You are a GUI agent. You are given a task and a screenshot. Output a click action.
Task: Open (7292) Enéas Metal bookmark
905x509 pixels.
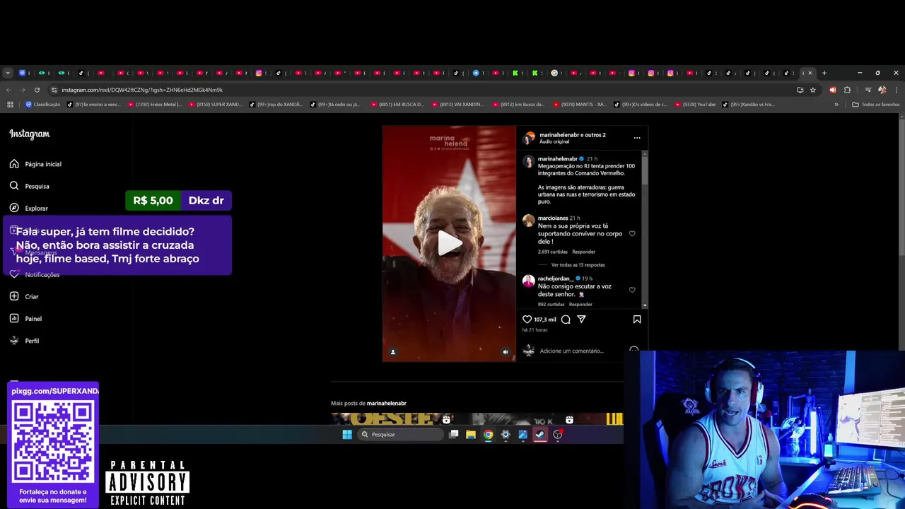155,105
